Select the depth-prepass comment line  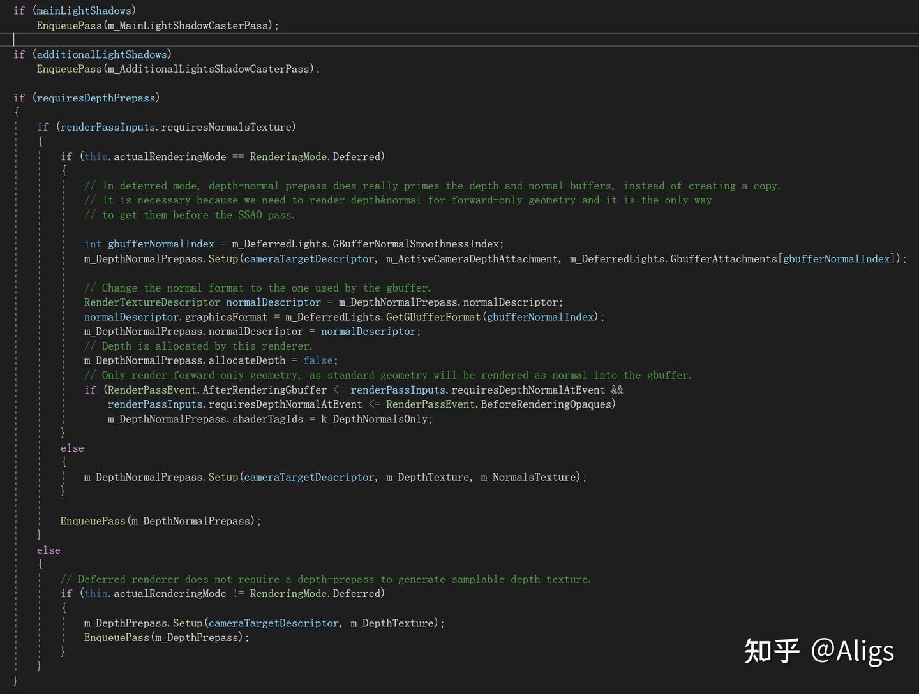pos(325,579)
